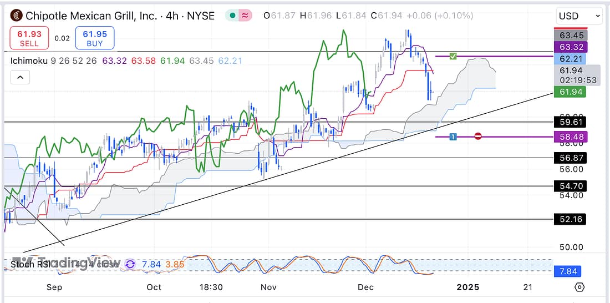
Task: Click the purple 58.48 order price label
Action: (x=570, y=137)
